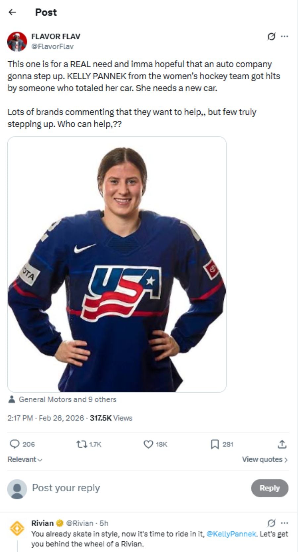Share the post via the share icon
The height and width of the screenshot is (552, 298).
(x=282, y=444)
